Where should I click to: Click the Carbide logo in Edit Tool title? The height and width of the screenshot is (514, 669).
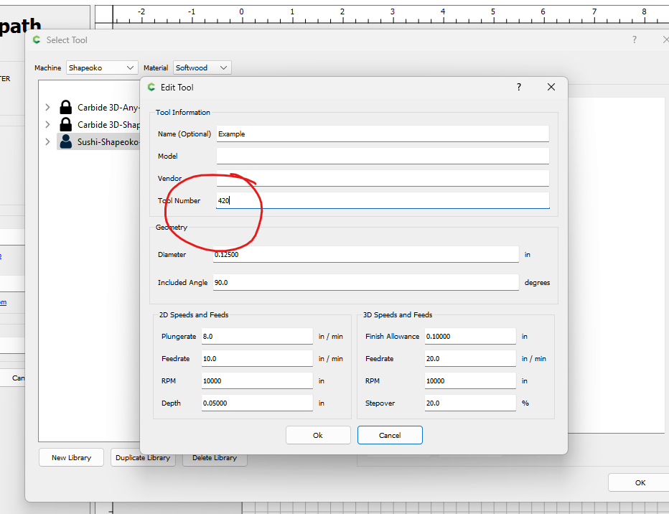(x=151, y=87)
